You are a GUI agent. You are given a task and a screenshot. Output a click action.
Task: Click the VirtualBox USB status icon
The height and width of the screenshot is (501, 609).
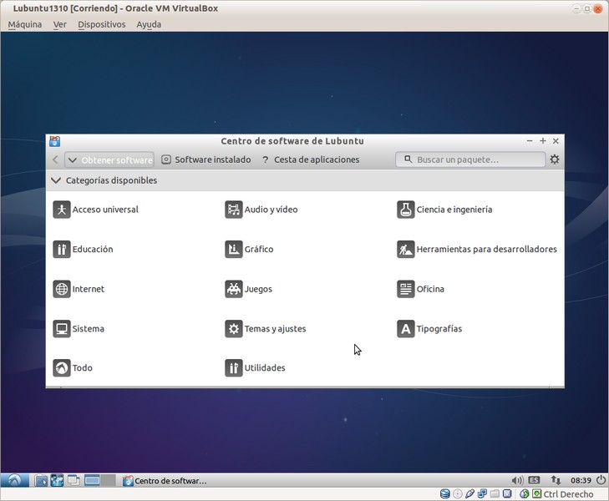(469, 494)
